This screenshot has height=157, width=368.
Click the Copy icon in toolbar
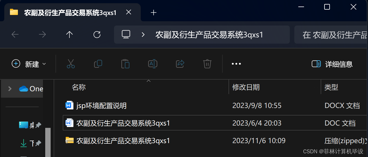tap(98, 64)
